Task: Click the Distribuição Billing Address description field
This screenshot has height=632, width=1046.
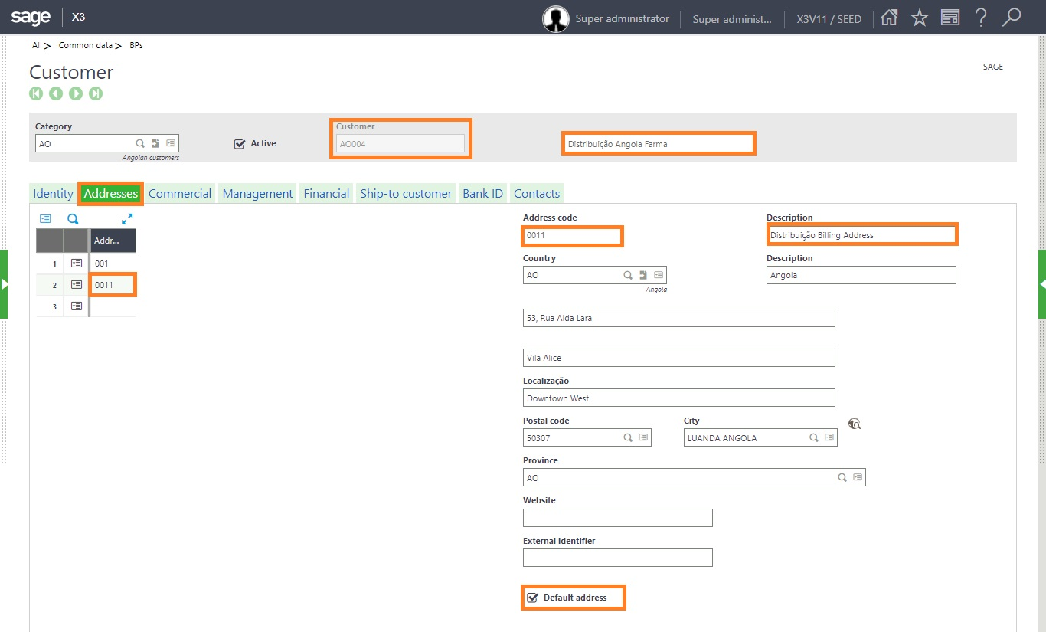Action: pos(861,235)
